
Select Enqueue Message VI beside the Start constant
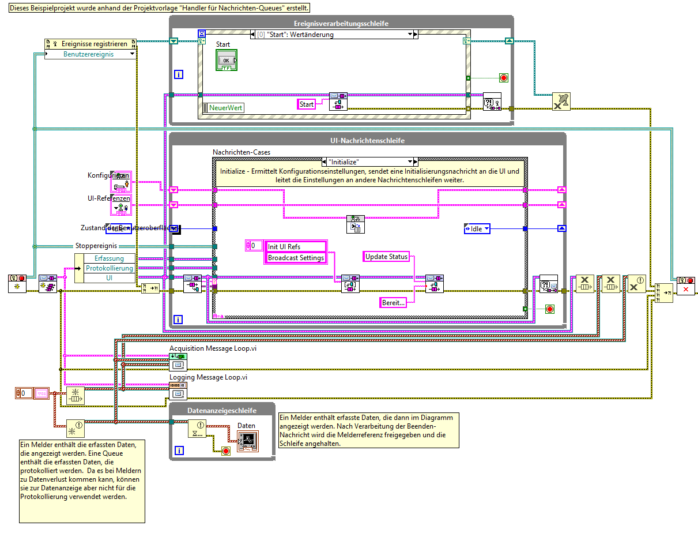[x=338, y=102]
